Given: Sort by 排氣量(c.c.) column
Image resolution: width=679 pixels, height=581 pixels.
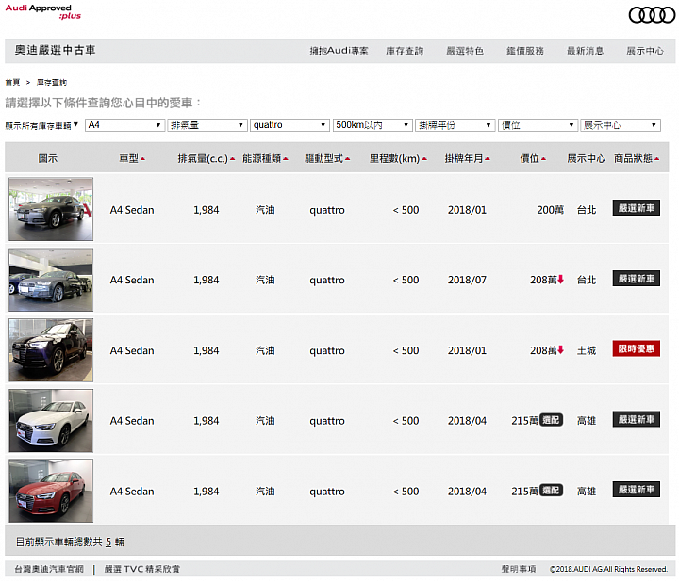Looking at the screenshot, I should (x=207, y=159).
